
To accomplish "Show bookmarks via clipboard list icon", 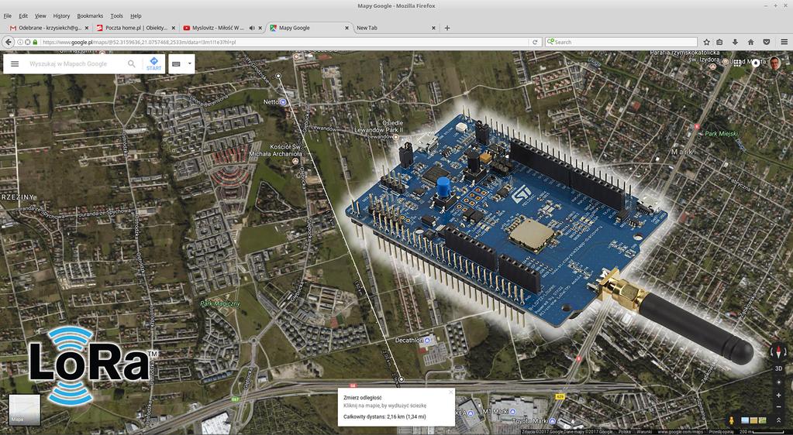I will click(719, 43).
